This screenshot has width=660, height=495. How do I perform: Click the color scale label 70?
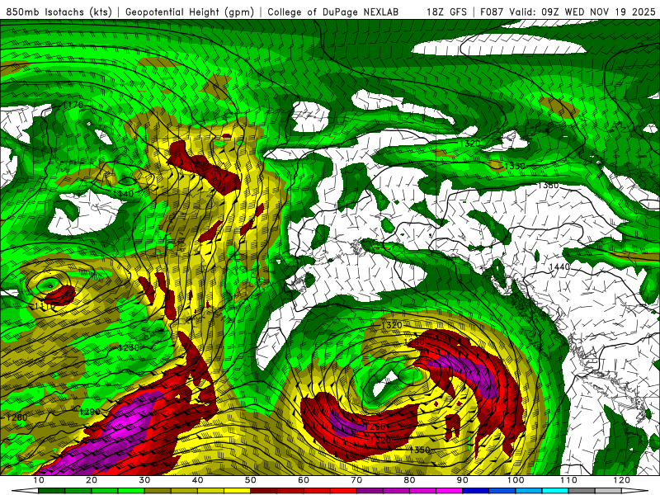pyautogui.click(x=356, y=480)
